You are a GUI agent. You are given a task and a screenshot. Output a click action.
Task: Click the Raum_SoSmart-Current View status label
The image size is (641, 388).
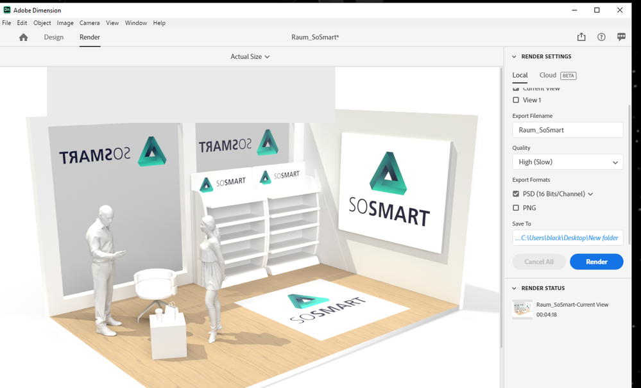point(572,305)
